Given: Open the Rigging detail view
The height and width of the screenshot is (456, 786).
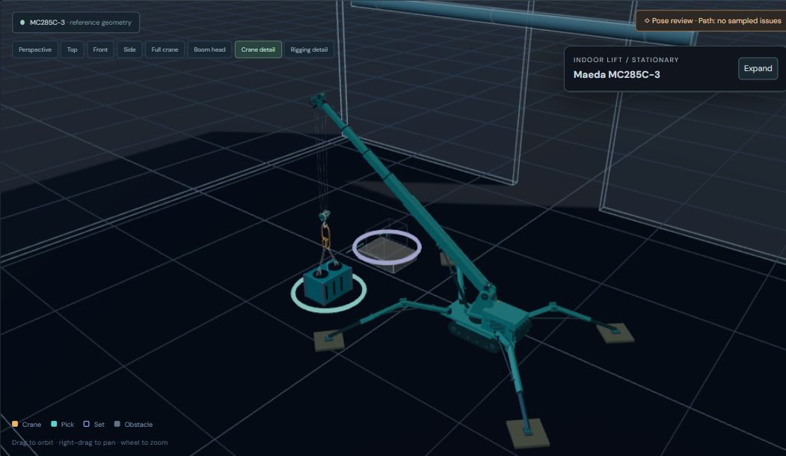Looking at the screenshot, I should click(x=309, y=49).
